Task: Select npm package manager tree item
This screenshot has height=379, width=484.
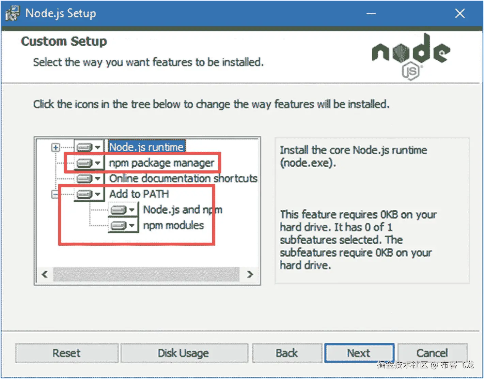Action: click(x=161, y=163)
